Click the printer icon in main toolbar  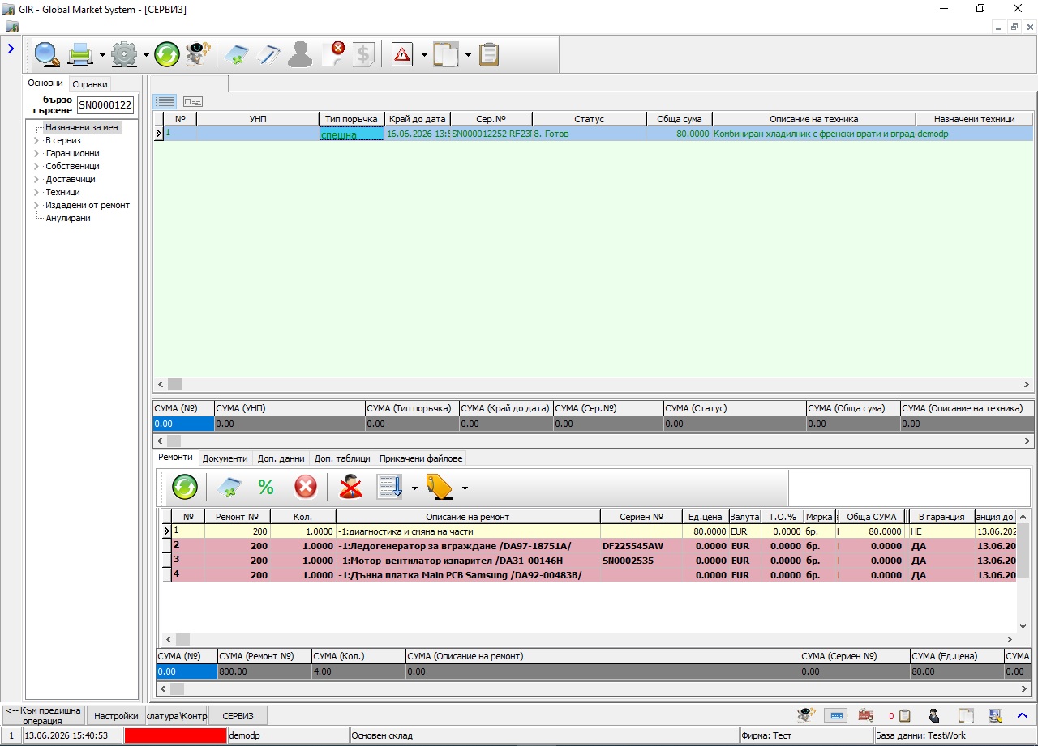81,54
